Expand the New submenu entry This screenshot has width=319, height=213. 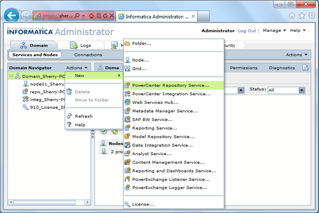(94, 76)
